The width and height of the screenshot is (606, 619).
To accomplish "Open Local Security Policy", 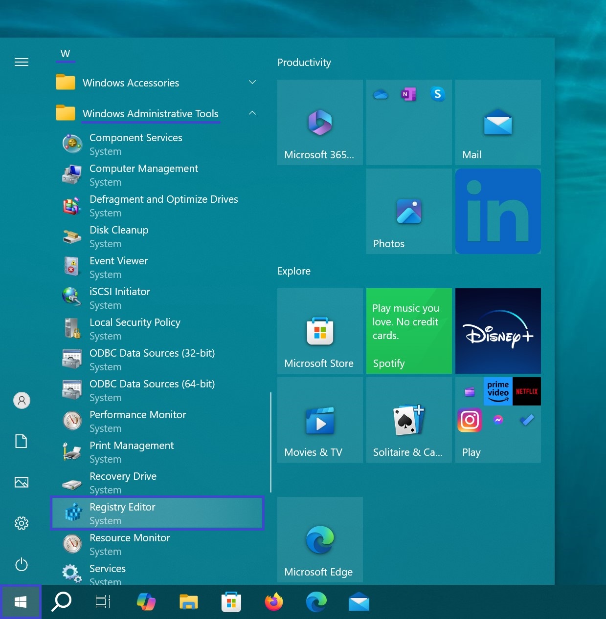I will click(157, 329).
